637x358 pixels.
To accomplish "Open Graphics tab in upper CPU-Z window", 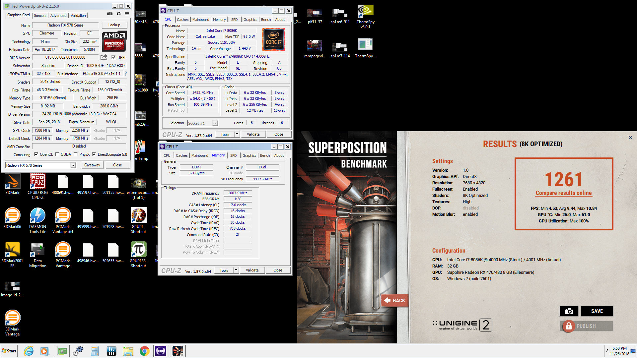I will click(x=250, y=20).
